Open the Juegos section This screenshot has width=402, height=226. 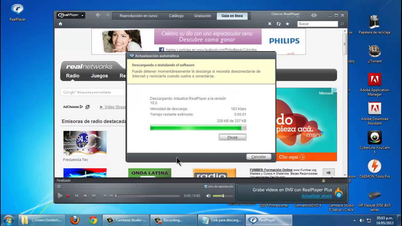(x=99, y=76)
